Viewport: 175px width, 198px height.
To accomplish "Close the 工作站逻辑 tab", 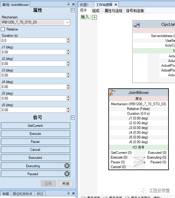I will pyautogui.click(x=116, y=5).
